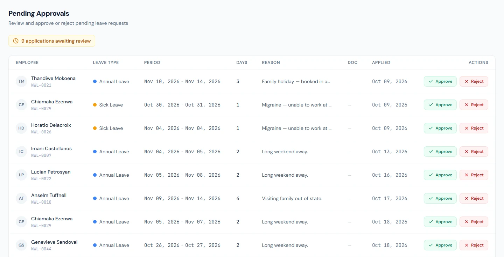Click the '9 applications awaiting review' badge text
The width and height of the screenshot is (504, 257).
56,41
